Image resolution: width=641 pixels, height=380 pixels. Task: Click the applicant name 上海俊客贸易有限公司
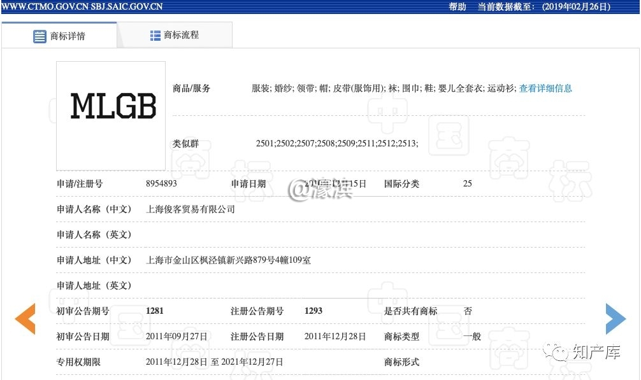point(191,209)
